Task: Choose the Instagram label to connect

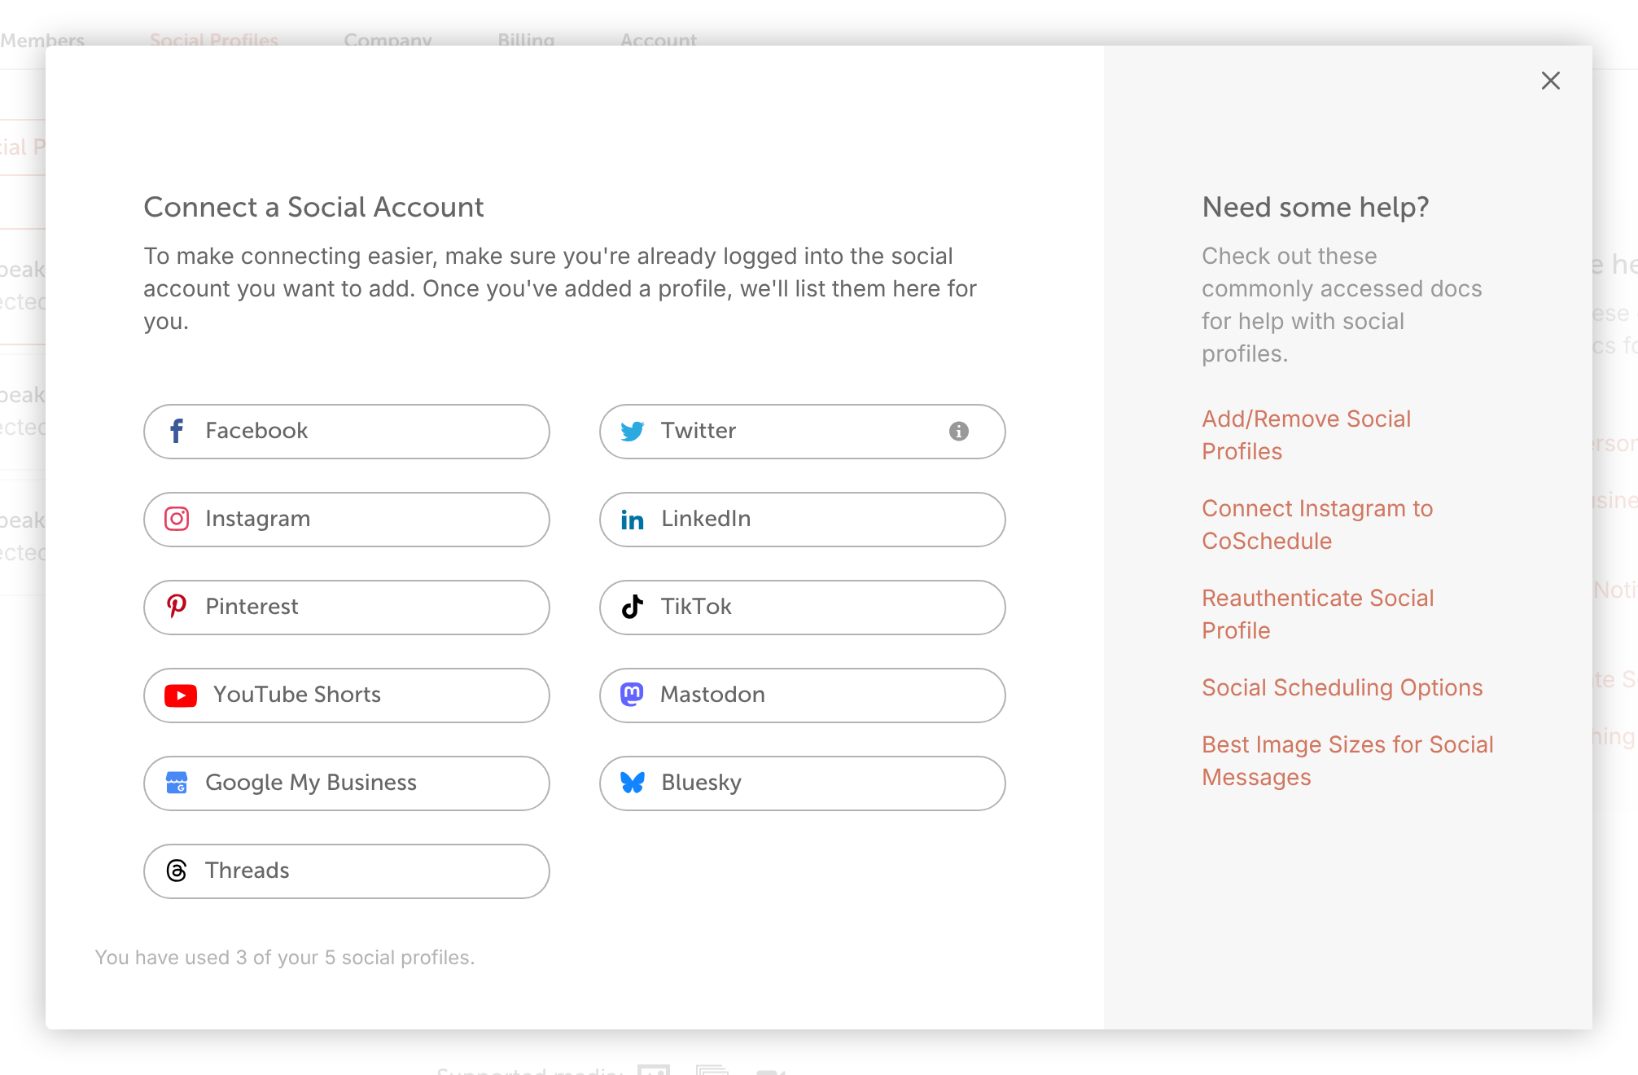Action: click(x=257, y=519)
